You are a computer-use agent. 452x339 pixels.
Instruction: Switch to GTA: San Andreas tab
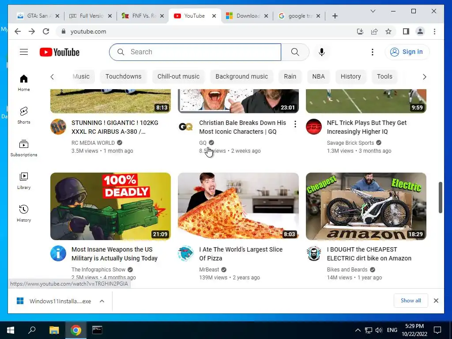(38, 16)
